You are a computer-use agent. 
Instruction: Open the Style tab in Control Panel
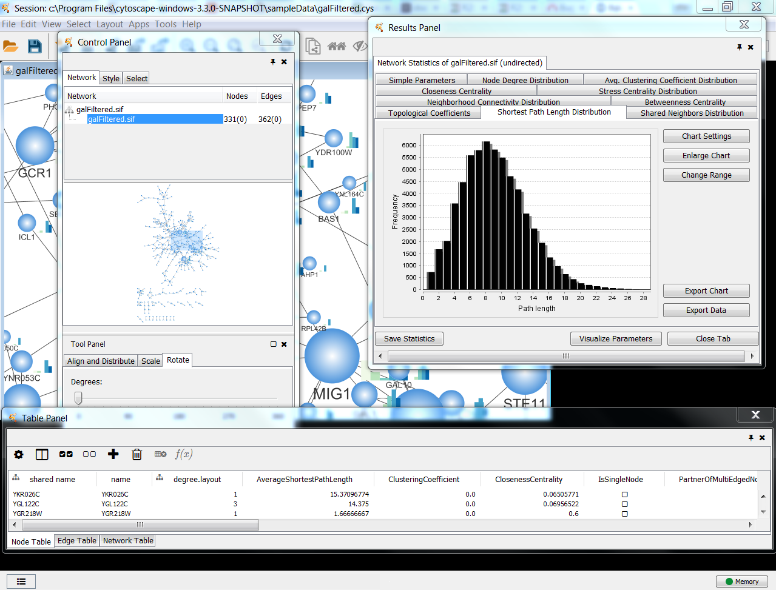coord(111,78)
